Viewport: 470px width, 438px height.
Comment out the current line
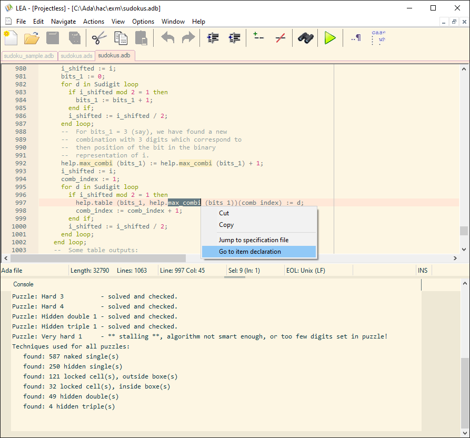(x=258, y=37)
